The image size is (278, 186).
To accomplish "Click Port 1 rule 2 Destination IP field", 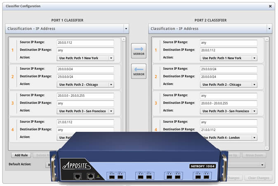I will [x=85, y=77].
